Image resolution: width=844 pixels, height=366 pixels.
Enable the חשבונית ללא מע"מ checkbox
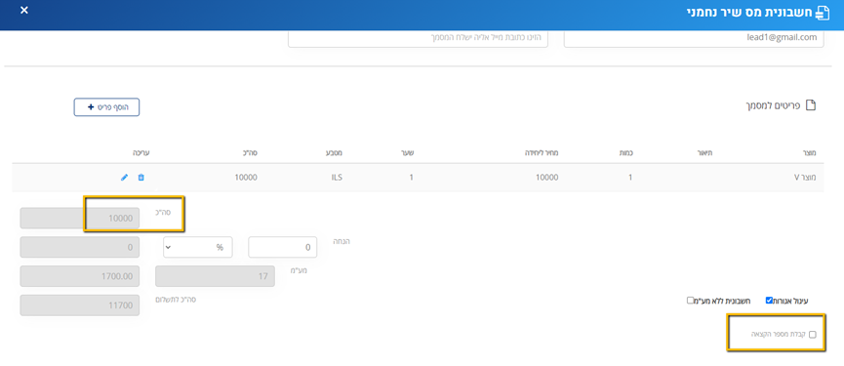coord(690,301)
